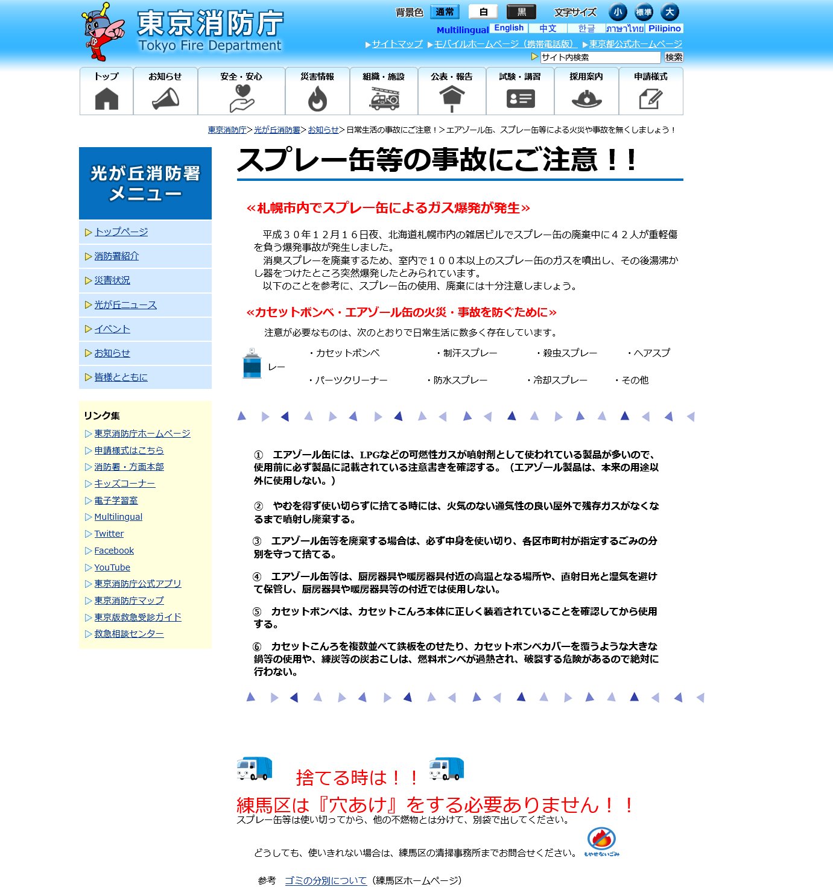Switch language to English
Viewport: 833px width, 887px height.
(x=509, y=28)
